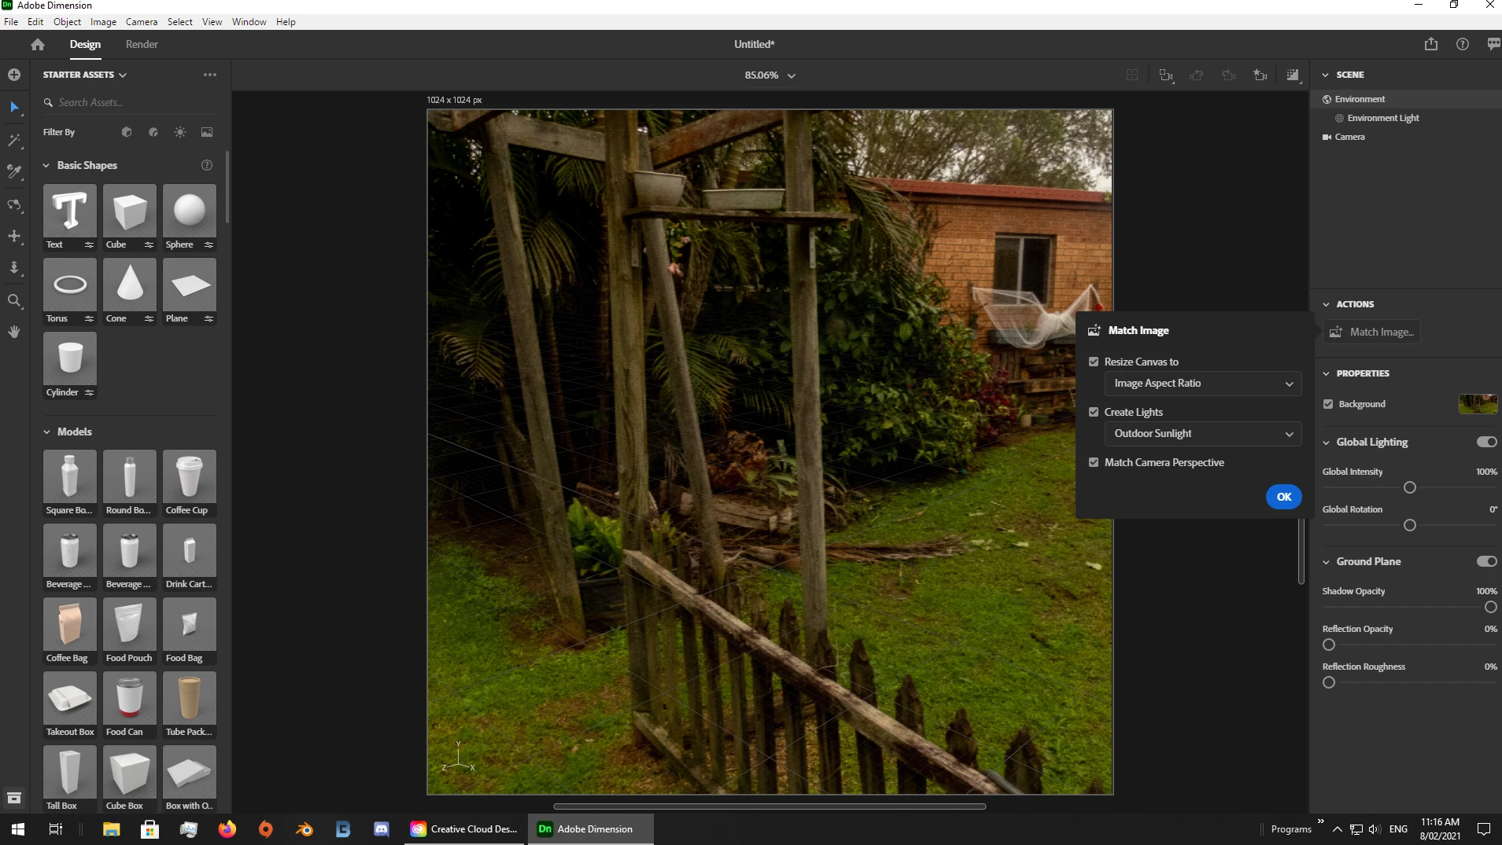Open the Image Aspect Ratio dropdown
The height and width of the screenshot is (845, 1502).
[x=1203, y=384]
